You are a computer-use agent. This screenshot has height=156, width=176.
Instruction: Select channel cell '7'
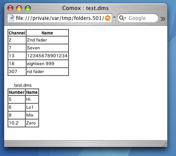click(17, 48)
